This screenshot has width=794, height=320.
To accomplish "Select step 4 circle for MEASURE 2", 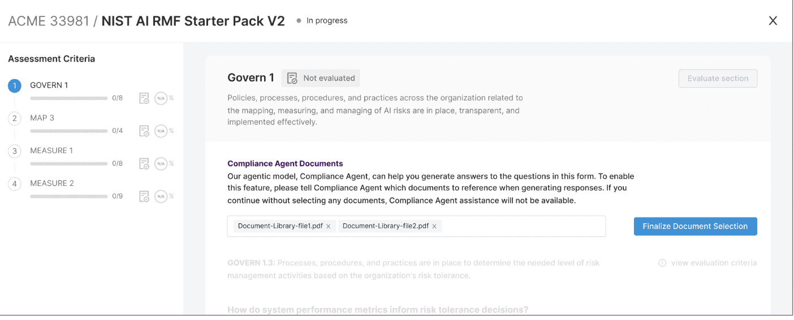I will pyautogui.click(x=15, y=184).
